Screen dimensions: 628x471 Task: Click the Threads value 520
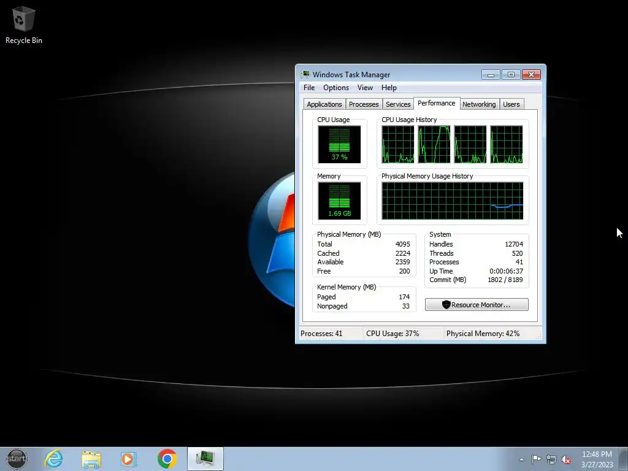click(517, 253)
